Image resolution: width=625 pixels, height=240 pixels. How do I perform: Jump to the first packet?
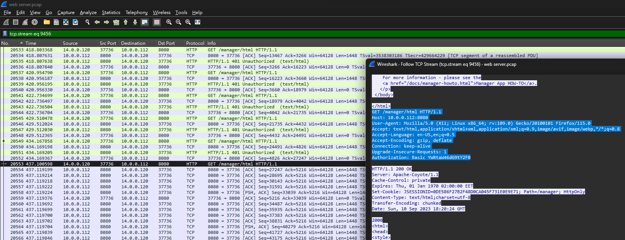[x=126, y=22]
